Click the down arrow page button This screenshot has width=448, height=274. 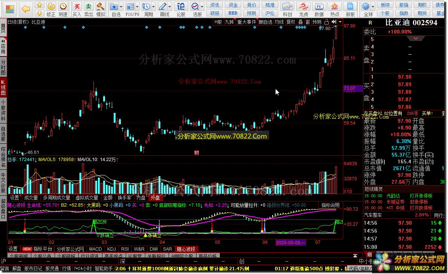point(40,13)
